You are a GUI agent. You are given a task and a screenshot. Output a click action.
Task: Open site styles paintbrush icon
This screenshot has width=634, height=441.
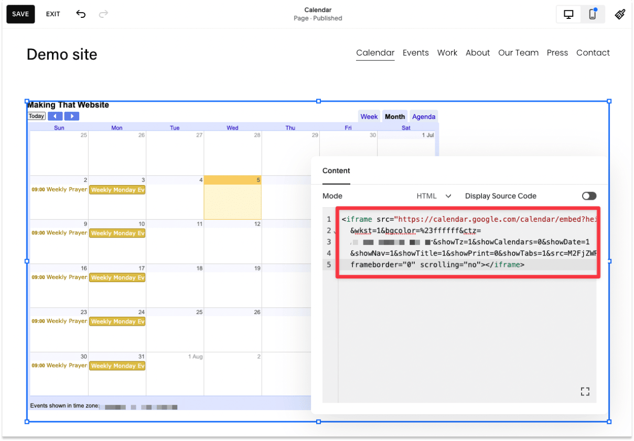tap(619, 14)
